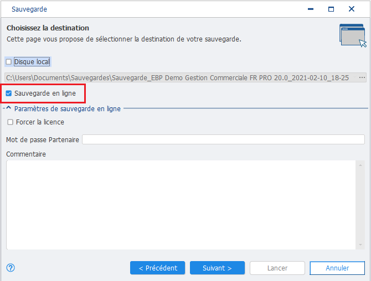Click inside the Commentaire text area
Screen dimensions: 371x281
181,205
